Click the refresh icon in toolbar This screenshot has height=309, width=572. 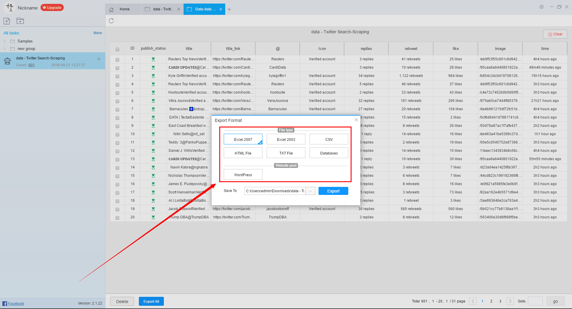pyautogui.click(x=111, y=21)
